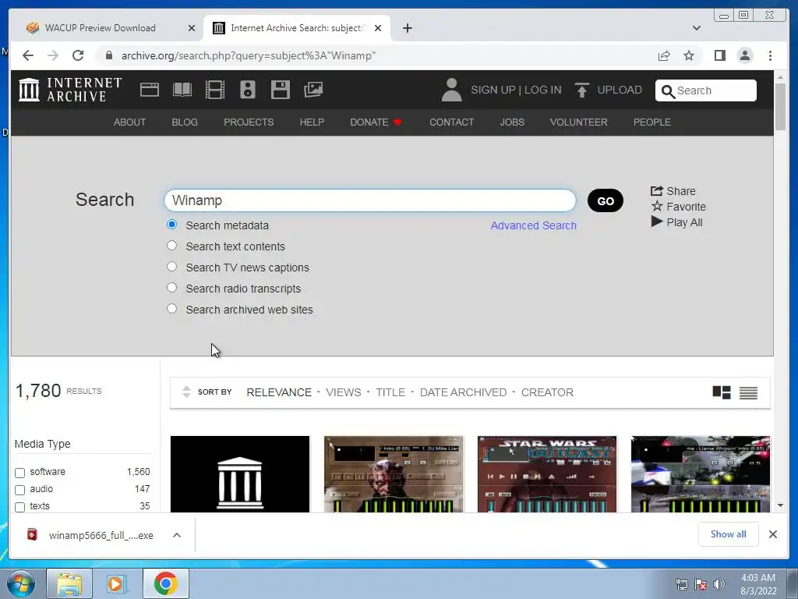Reload the current page

[x=78, y=55]
